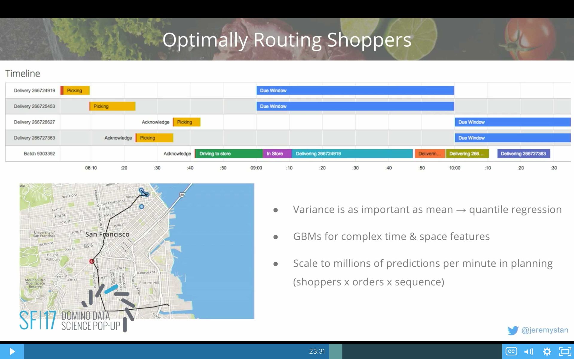Click Delivering 266727363 indigo bar

523,154
